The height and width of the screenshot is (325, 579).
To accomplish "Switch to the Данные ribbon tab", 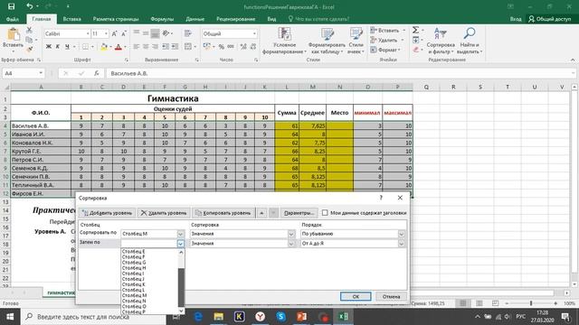I will pyautogui.click(x=195, y=19).
